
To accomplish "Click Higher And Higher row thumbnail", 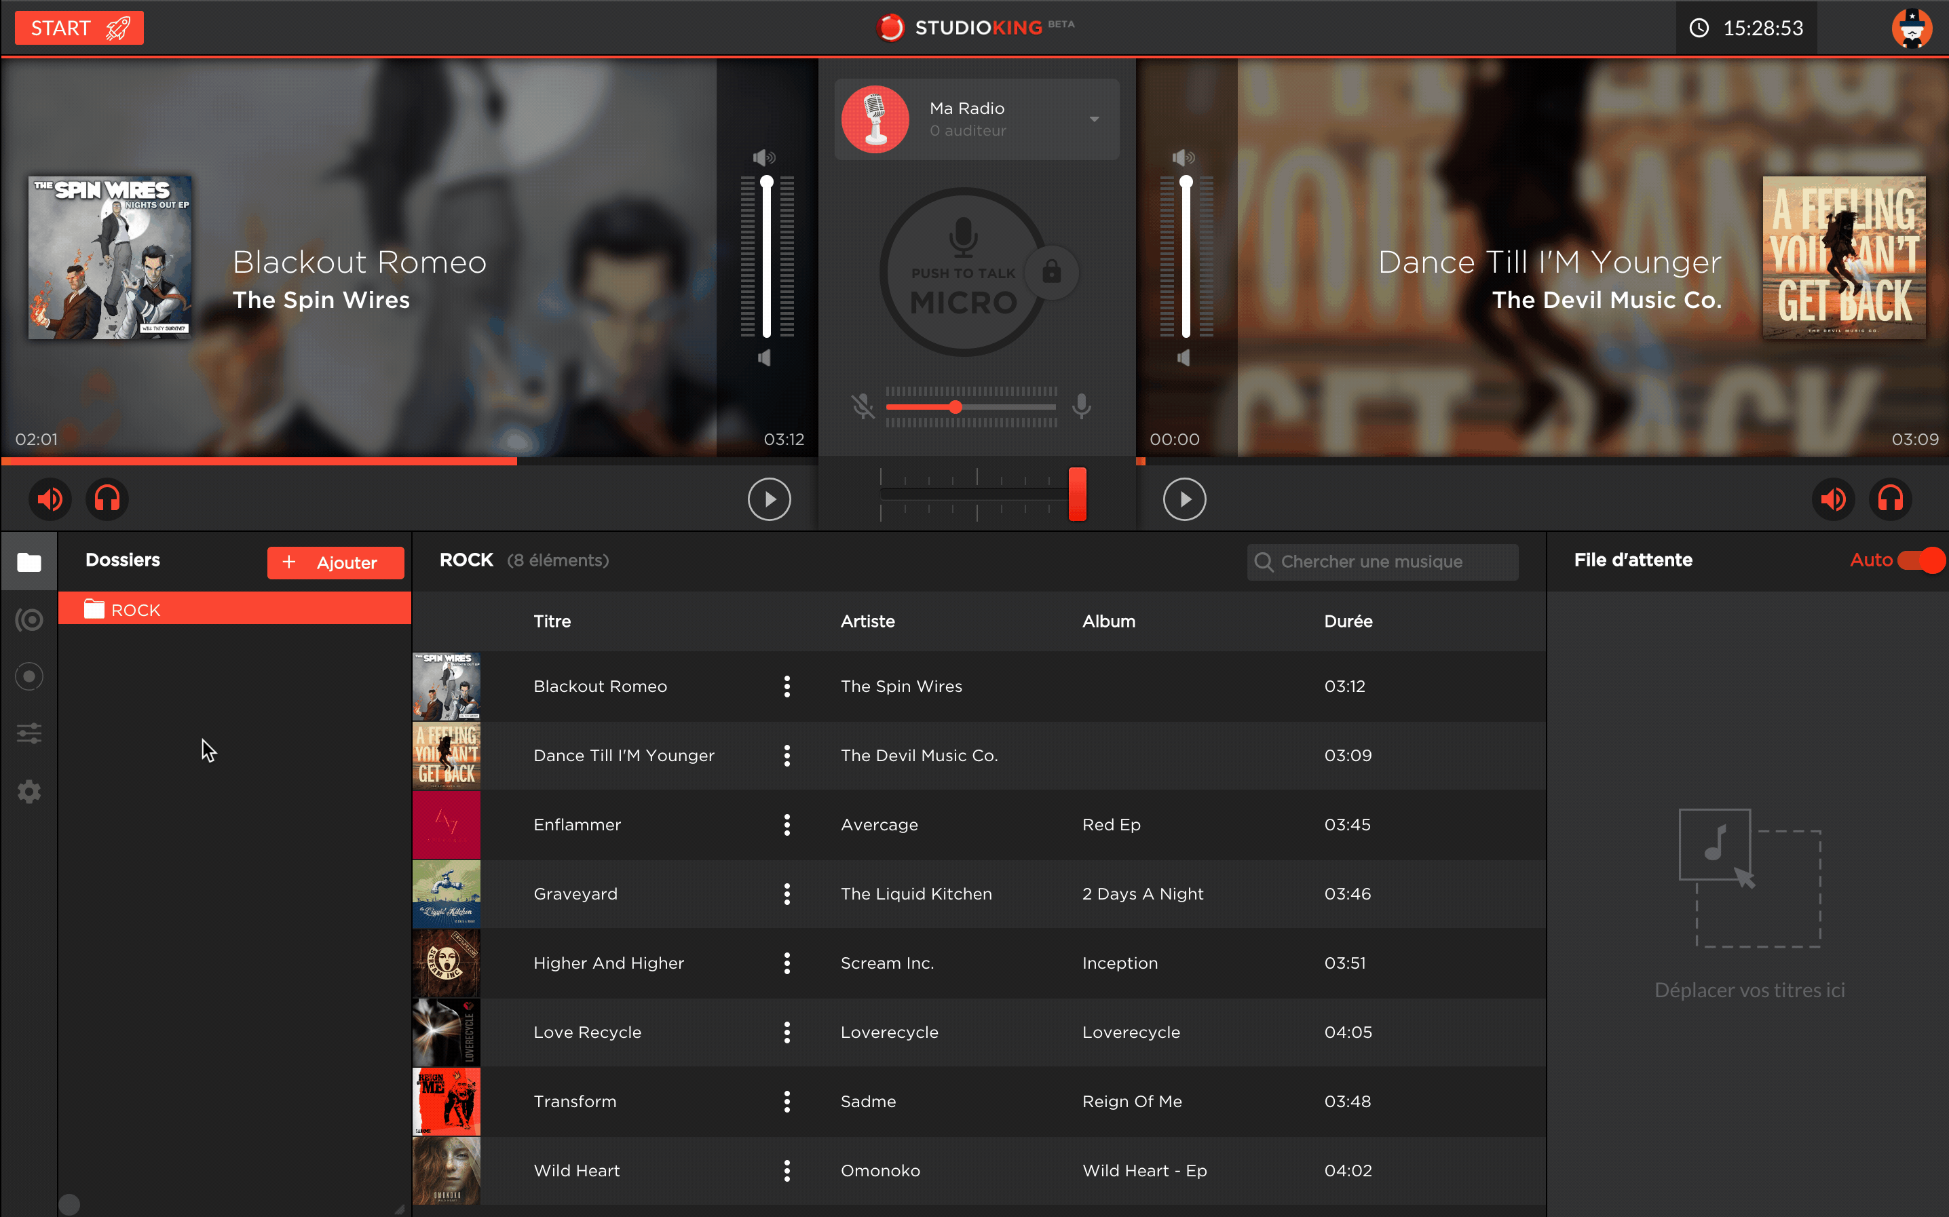I will pyautogui.click(x=446, y=963).
